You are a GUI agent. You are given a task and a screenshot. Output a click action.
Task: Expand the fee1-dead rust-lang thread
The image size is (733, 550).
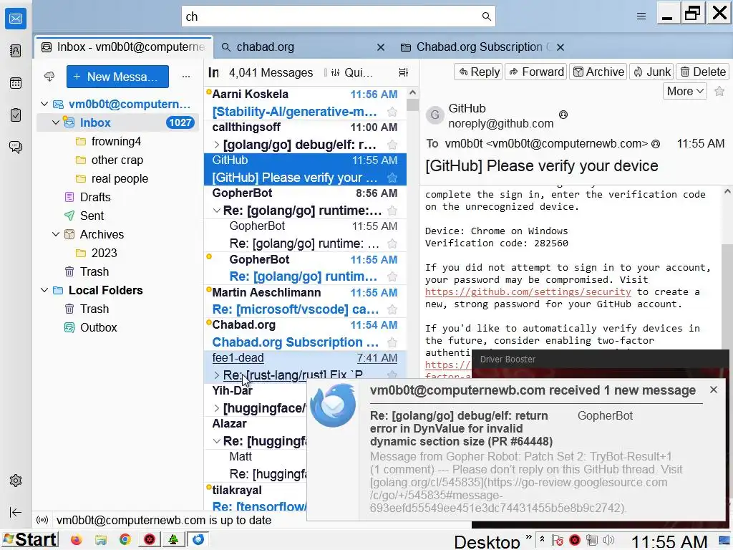coord(216,375)
